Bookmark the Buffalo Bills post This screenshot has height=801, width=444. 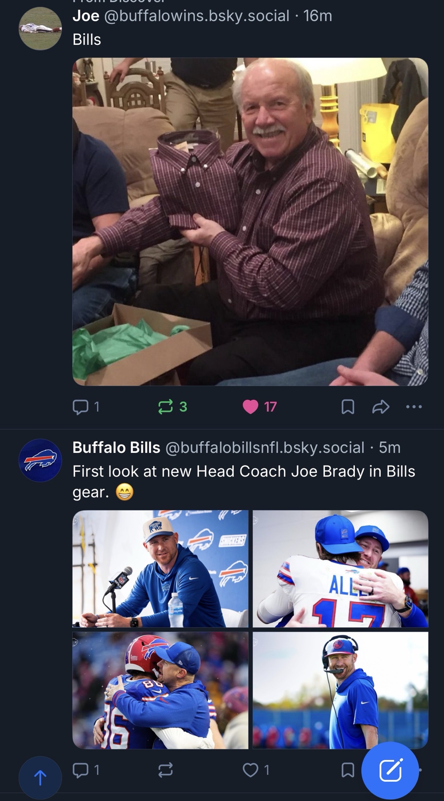point(348,770)
